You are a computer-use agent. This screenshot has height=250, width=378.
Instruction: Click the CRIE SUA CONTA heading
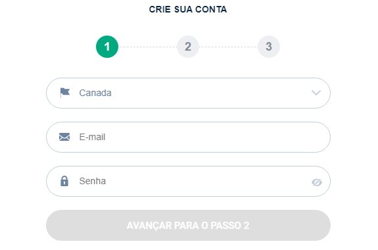pyautogui.click(x=188, y=9)
